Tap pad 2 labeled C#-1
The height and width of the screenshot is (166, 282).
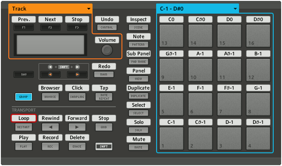coord(200,138)
